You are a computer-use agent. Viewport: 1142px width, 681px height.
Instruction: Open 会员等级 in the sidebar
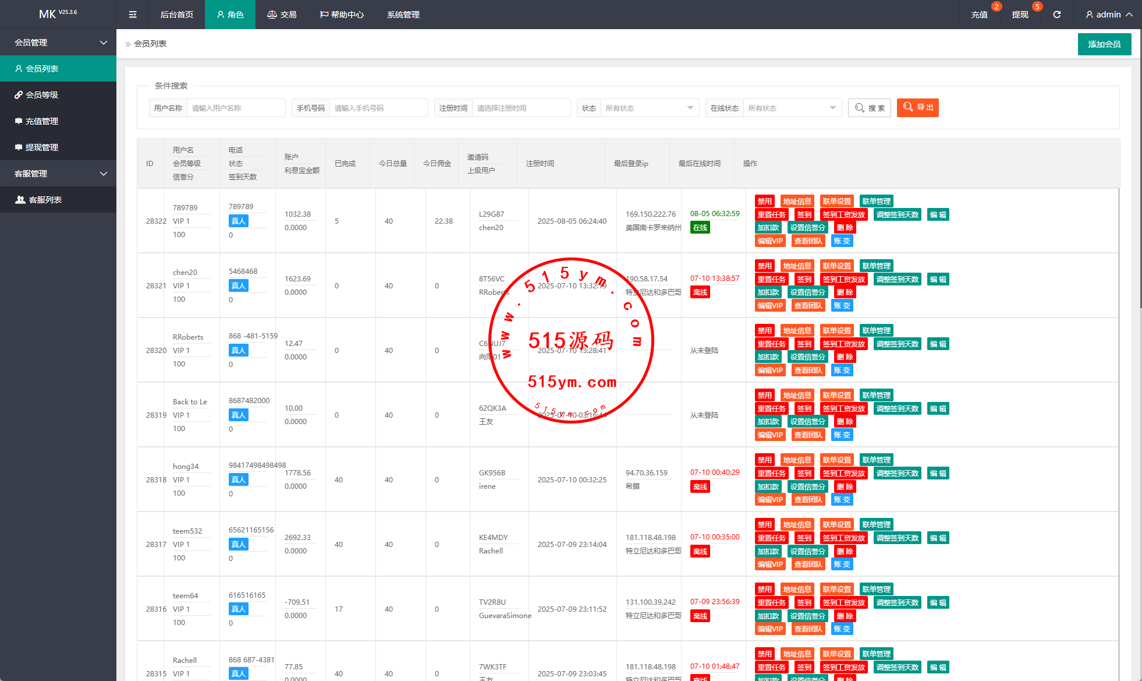click(42, 95)
